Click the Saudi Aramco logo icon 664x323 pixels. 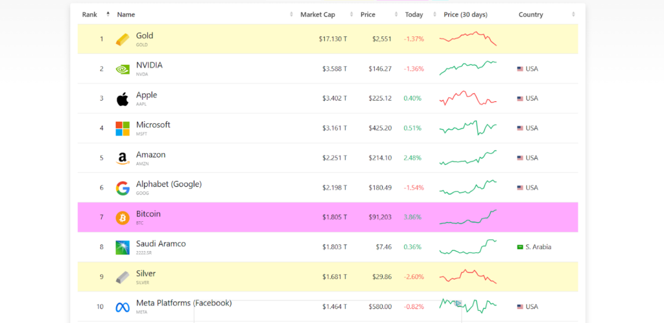coord(123,248)
